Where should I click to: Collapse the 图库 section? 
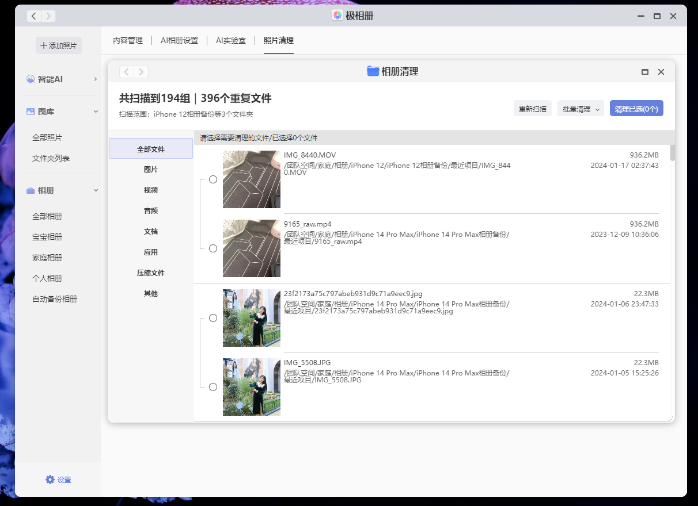[x=96, y=111]
